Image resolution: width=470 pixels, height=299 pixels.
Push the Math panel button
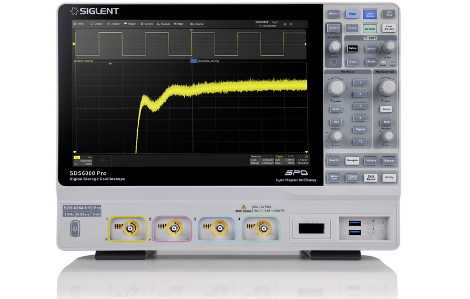coord(336,109)
